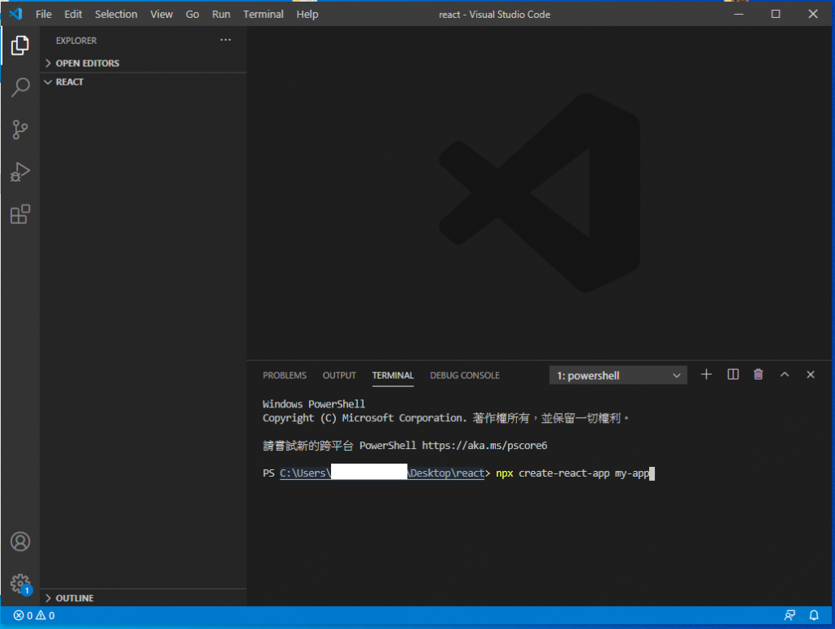Image resolution: width=835 pixels, height=629 pixels.
Task: Open the Help menu
Action: [307, 15]
